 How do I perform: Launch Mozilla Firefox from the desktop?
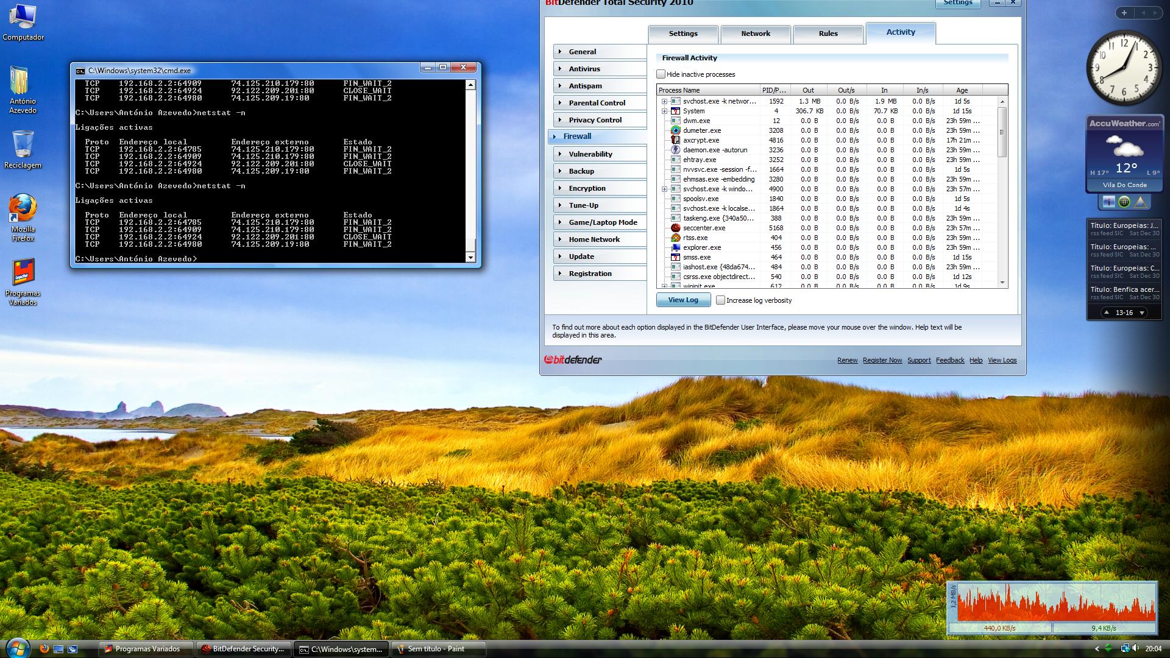pos(23,218)
